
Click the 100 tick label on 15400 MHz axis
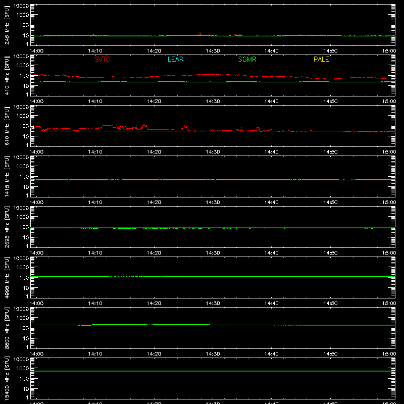(x=24, y=379)
